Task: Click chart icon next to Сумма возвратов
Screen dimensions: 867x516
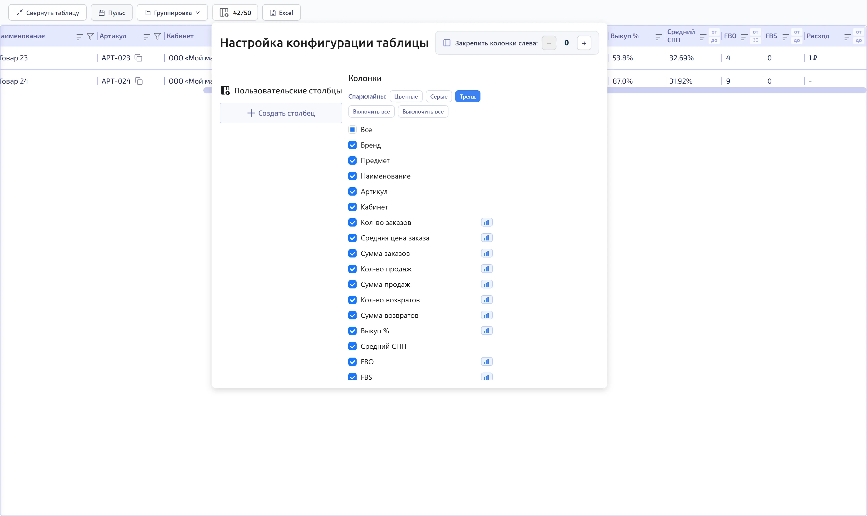Action: coord(487,315)
